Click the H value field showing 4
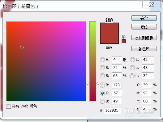163x122 pixels. coord(117,60)
